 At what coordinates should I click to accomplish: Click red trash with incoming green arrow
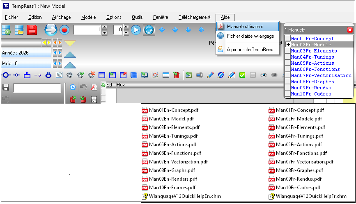tap(83, 100)
